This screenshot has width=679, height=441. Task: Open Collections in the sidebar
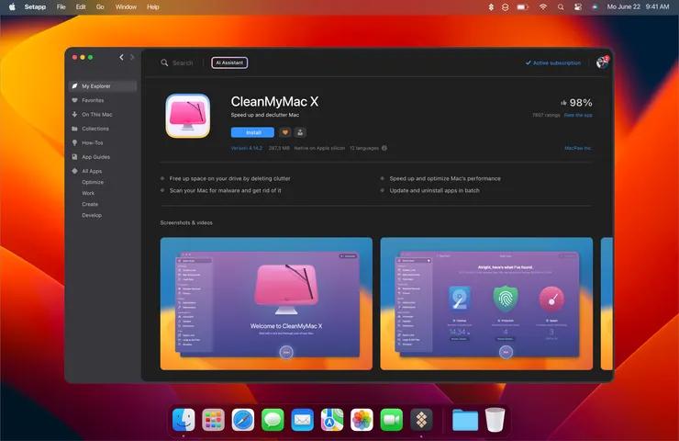coord(95,129)
